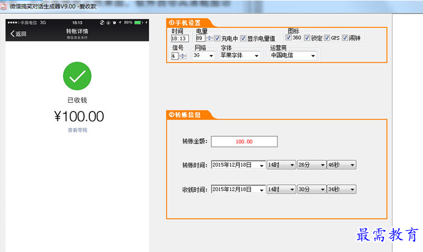Click 中国电信 carrier text in phone status bar
423x252 pixels.
29,22
